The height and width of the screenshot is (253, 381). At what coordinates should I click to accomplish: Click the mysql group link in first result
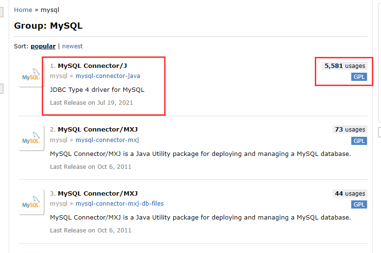click(x=59, y=76)
